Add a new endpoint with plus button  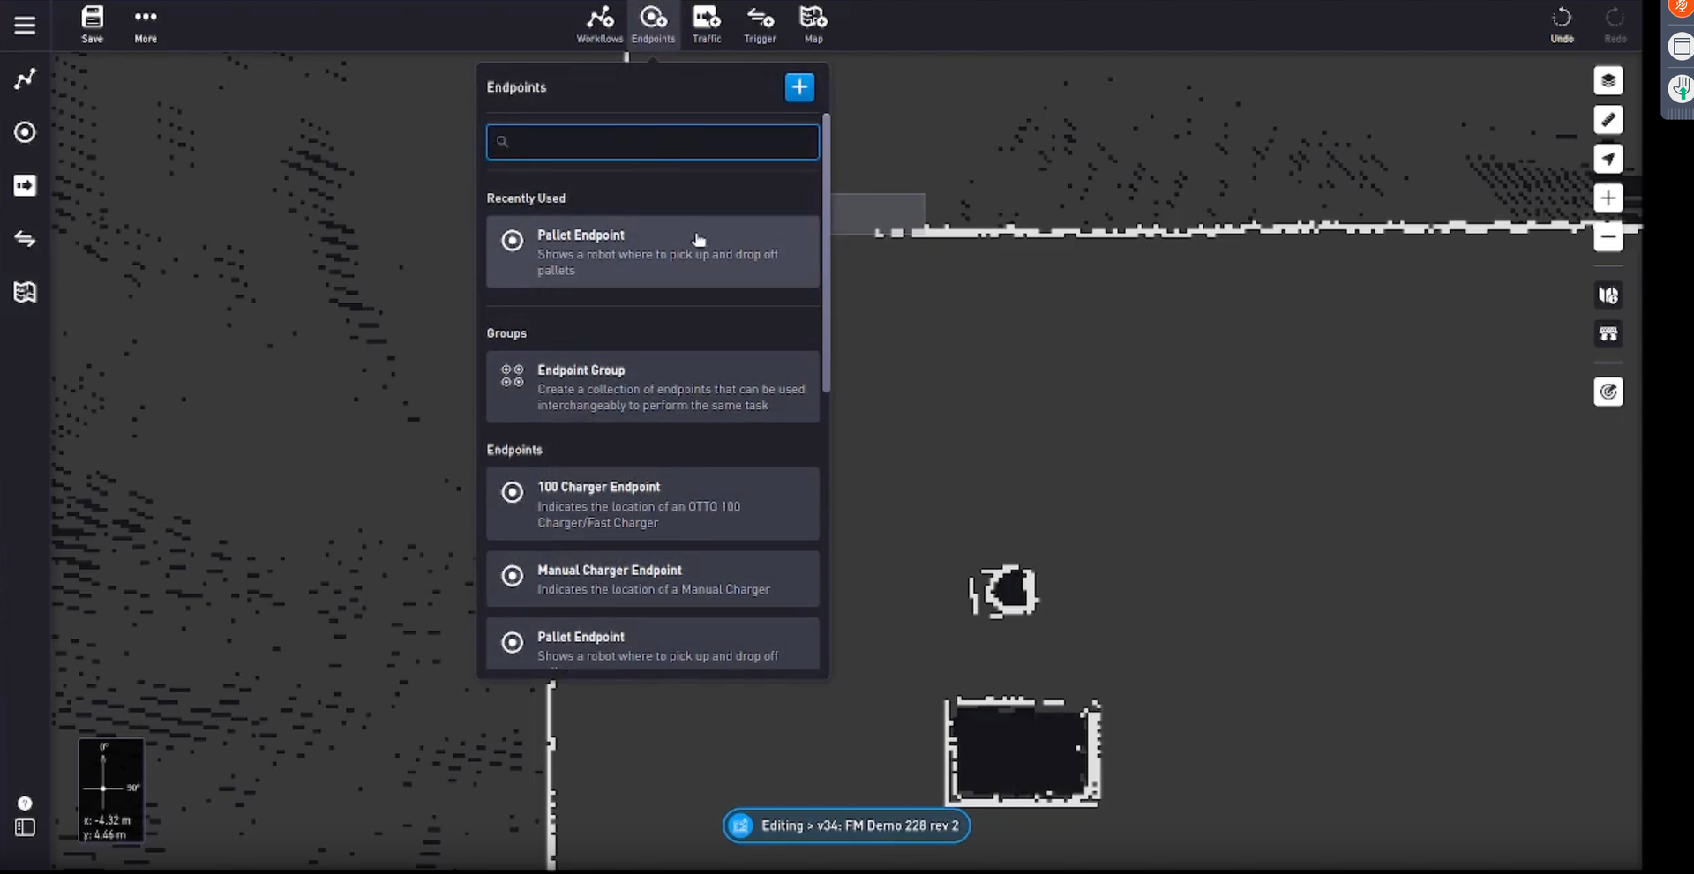(x=799, y=87)
